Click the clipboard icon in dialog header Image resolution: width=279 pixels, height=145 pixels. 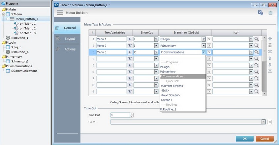coord(270,12)
